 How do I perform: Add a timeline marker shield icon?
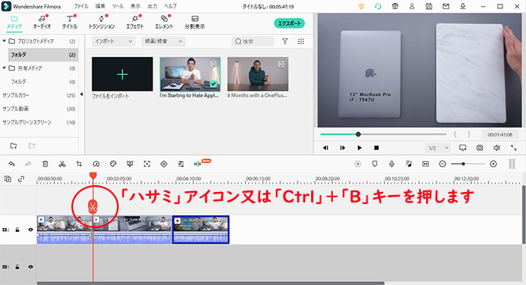click(375, 163)
